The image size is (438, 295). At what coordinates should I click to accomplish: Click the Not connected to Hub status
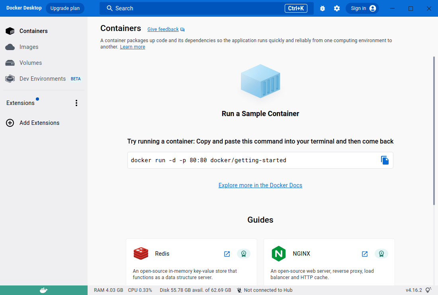(268, 290)
